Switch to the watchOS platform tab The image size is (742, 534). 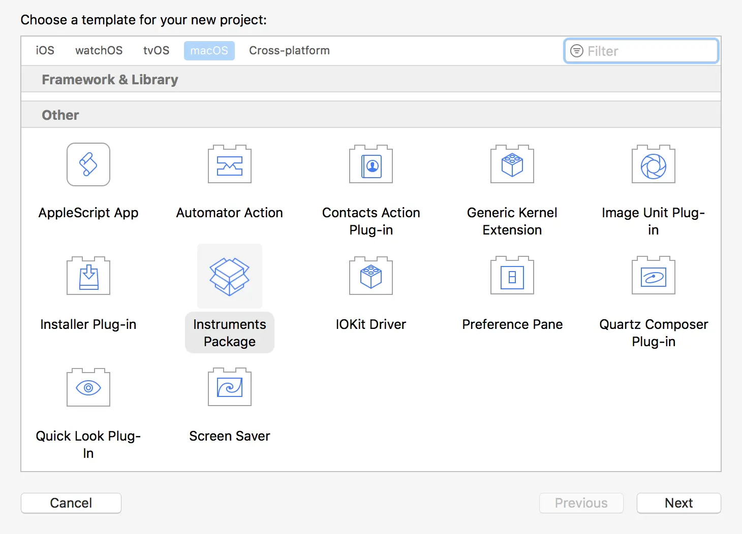point(99,51)
